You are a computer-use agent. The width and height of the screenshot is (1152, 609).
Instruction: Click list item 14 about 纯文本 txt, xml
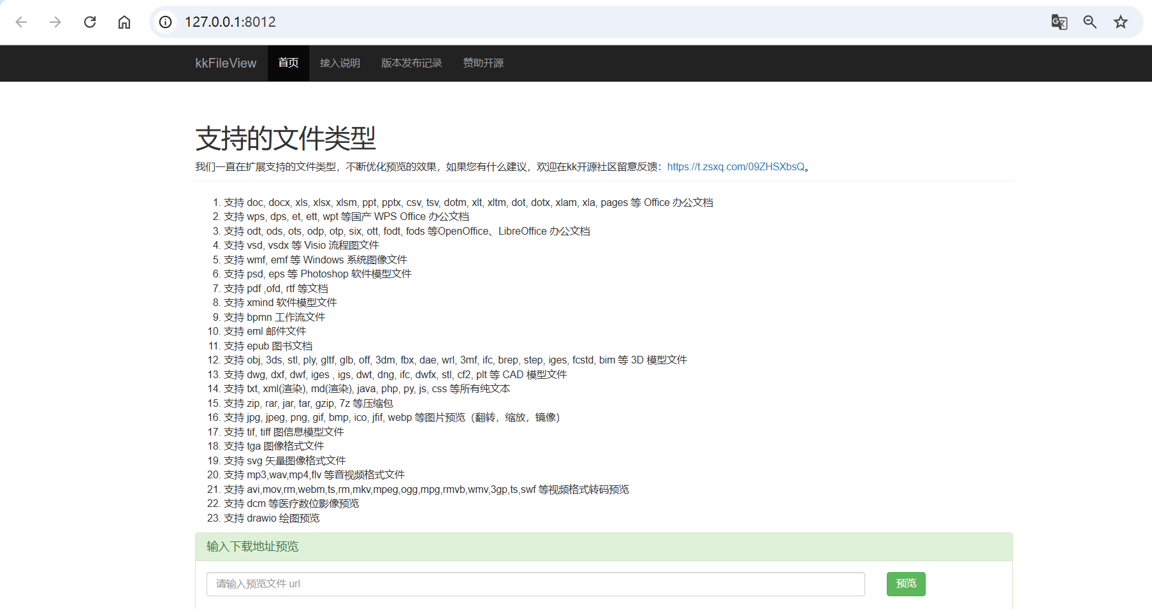pyautogui.click(x=367, y=389)
